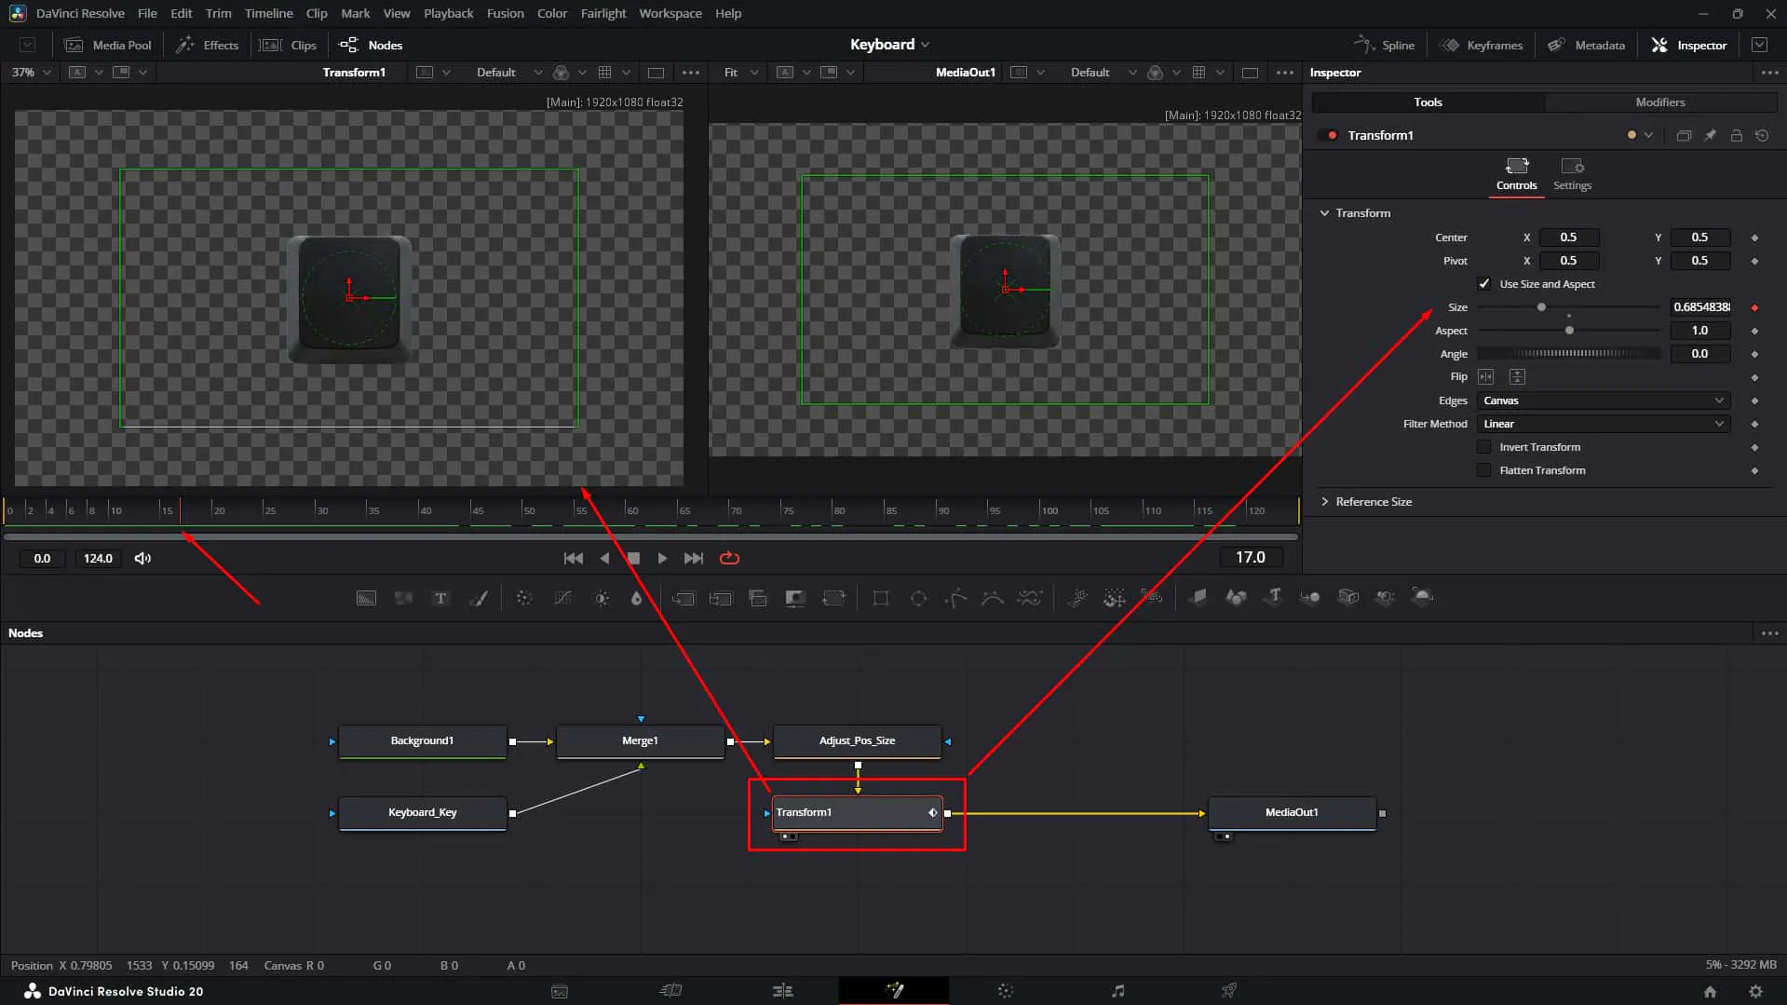Screen dimensions: 1787x1005
Task: Open the Transform1 versions icon
Action: click(1684, 136)
